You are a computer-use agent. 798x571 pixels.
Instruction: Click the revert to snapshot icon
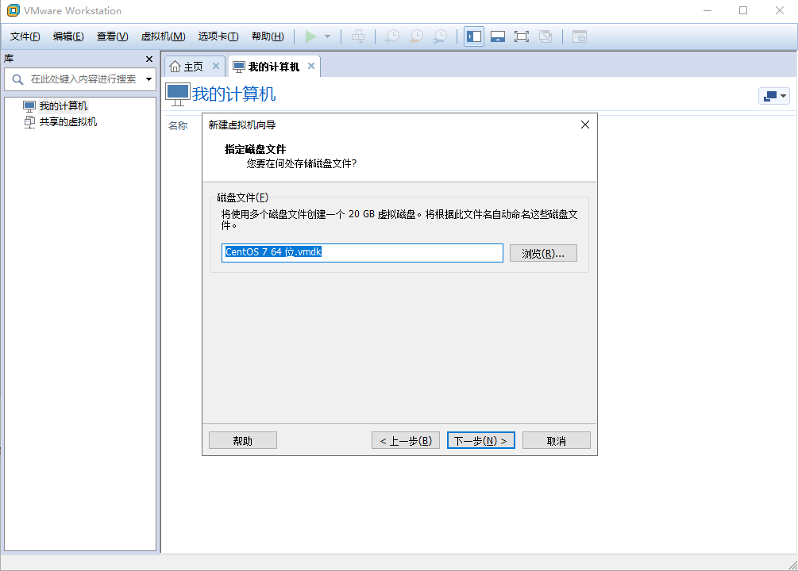[417, 36]
